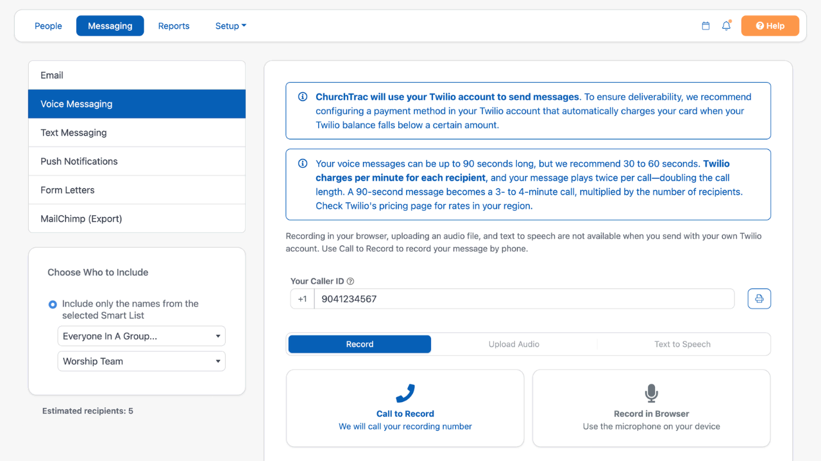
Task: Click the info icon in Twilio account notice
Action: pos(303,97)
